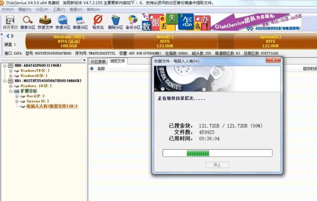Collapse the HD1 HGST tree node

[x=5, y=81]
